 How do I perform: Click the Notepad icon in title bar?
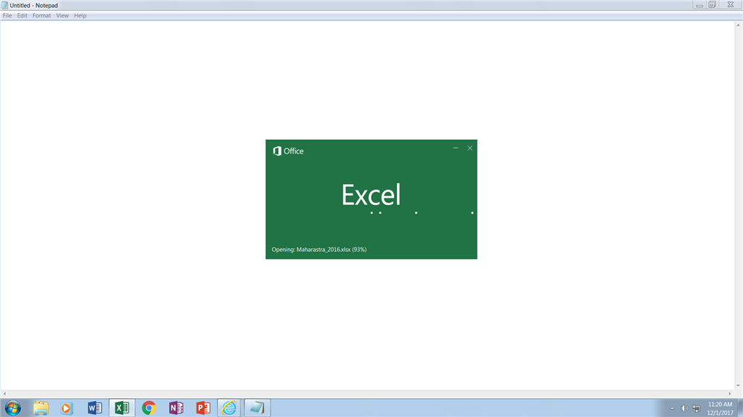(x=5, y=5)
